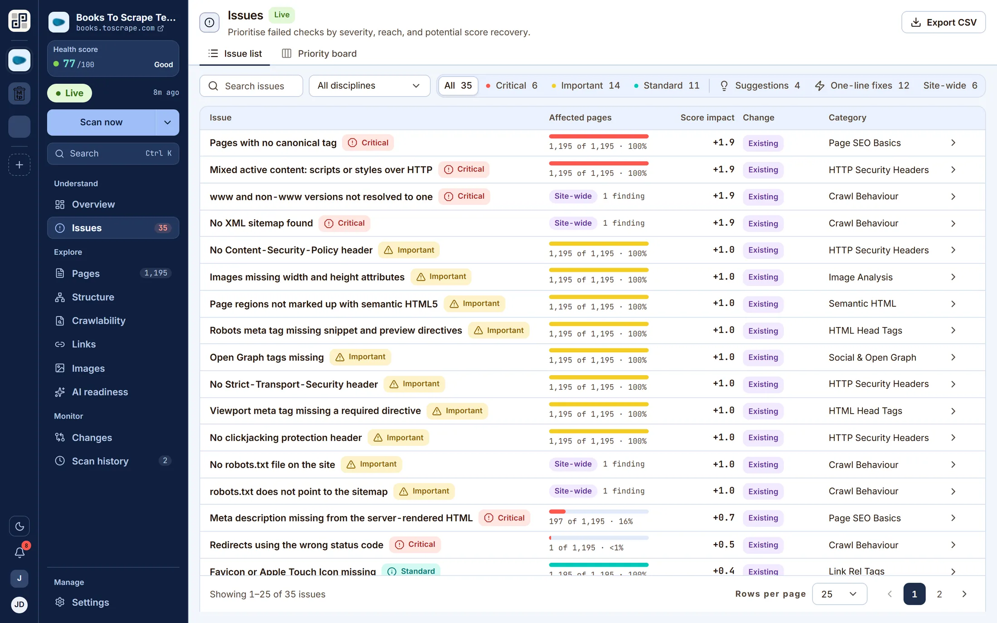Open books.toscrape.com external link

coord(120,28)
